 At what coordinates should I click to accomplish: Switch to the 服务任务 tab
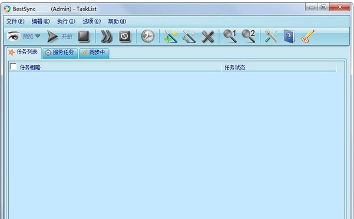pyautogui.click(x=60, y=53)
